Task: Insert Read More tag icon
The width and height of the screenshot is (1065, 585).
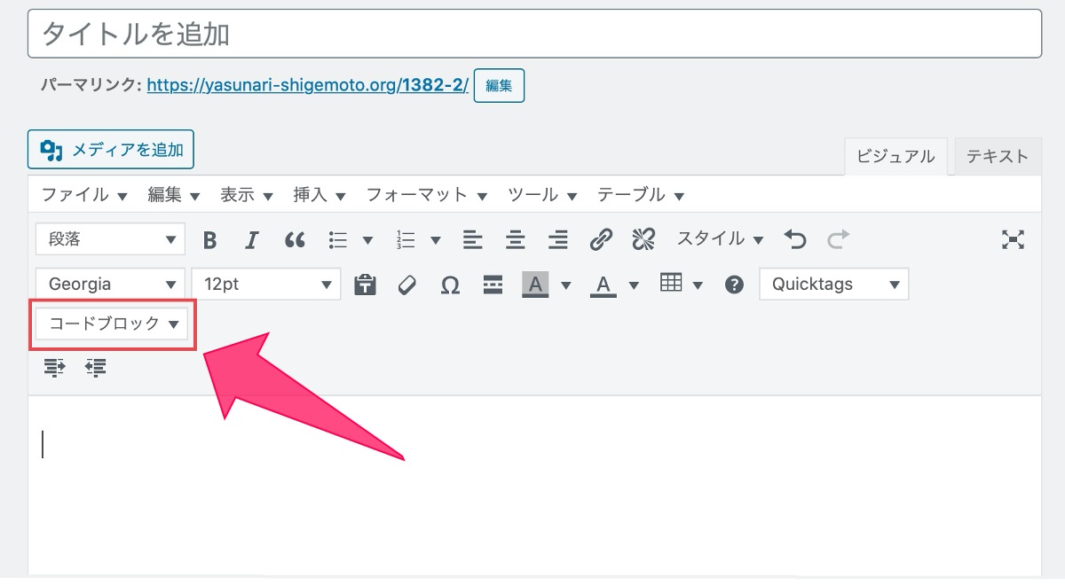Action: pyautogui.click(x=493, y=285)
